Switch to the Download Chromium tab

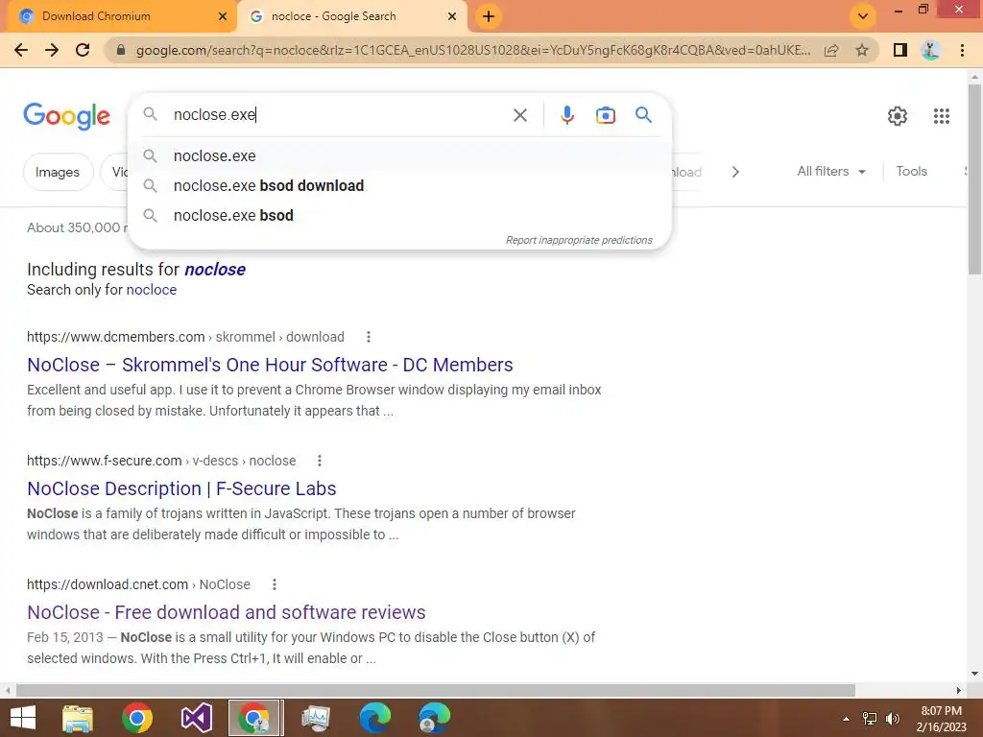pyautogui.click(x=119, y=16)
